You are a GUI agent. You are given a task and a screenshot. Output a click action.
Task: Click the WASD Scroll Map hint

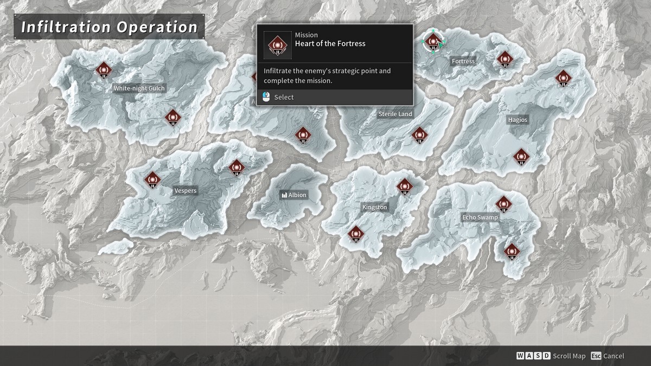[x=551, y=356]
